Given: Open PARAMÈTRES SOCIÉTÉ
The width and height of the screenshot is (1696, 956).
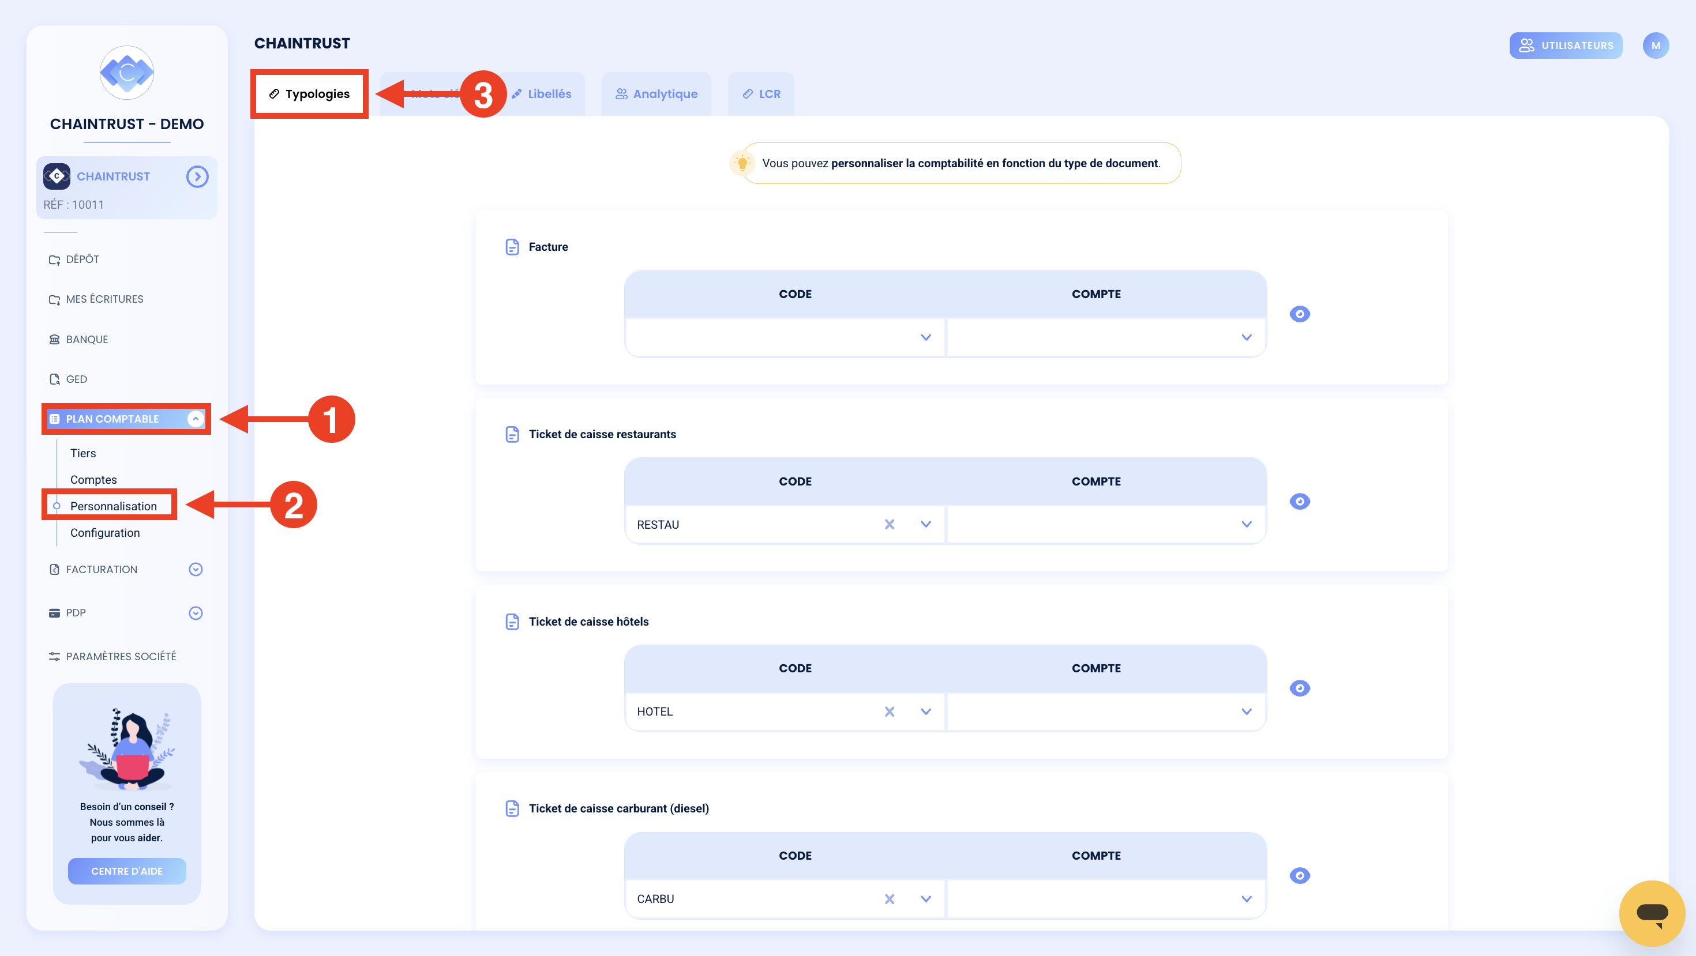Looking at the screenshot, I should coord(121,657).
